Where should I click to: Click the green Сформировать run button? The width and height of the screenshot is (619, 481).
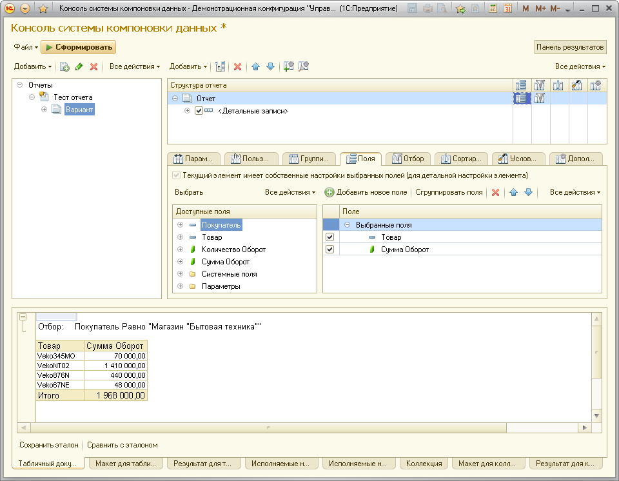click(79, 47)
